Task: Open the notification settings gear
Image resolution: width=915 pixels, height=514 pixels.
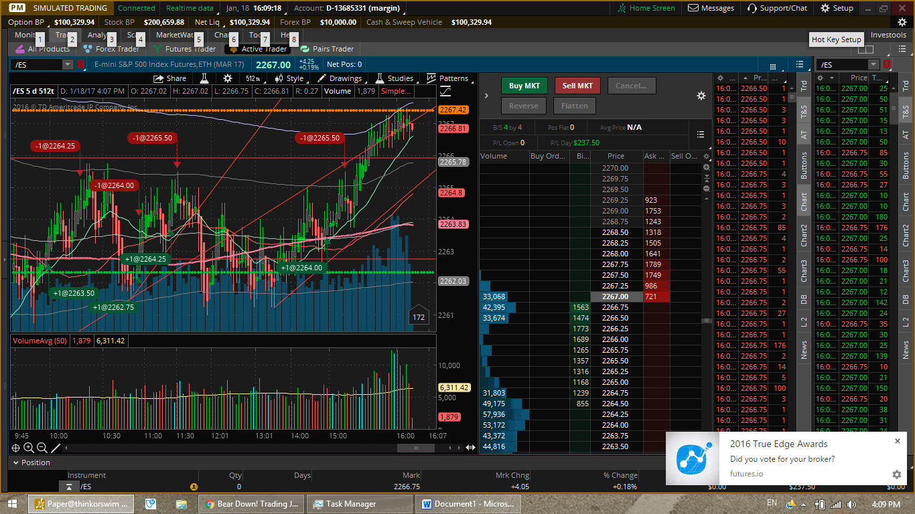Action: pos(897,475)
